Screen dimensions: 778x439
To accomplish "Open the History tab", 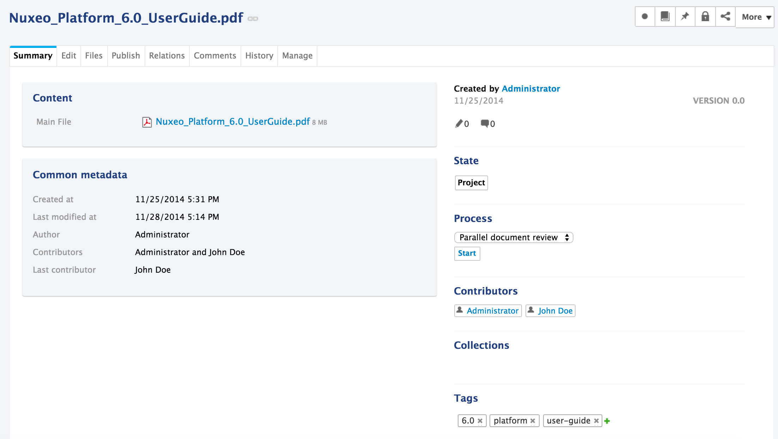I will tap(259, 56).
